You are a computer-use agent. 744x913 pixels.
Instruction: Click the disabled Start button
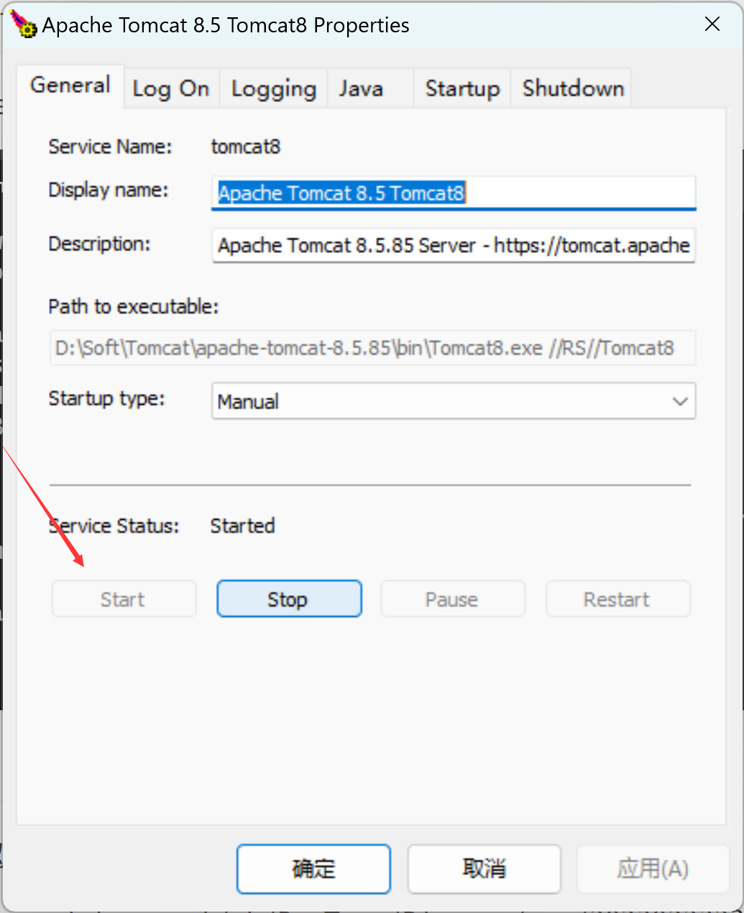(124, 599)
